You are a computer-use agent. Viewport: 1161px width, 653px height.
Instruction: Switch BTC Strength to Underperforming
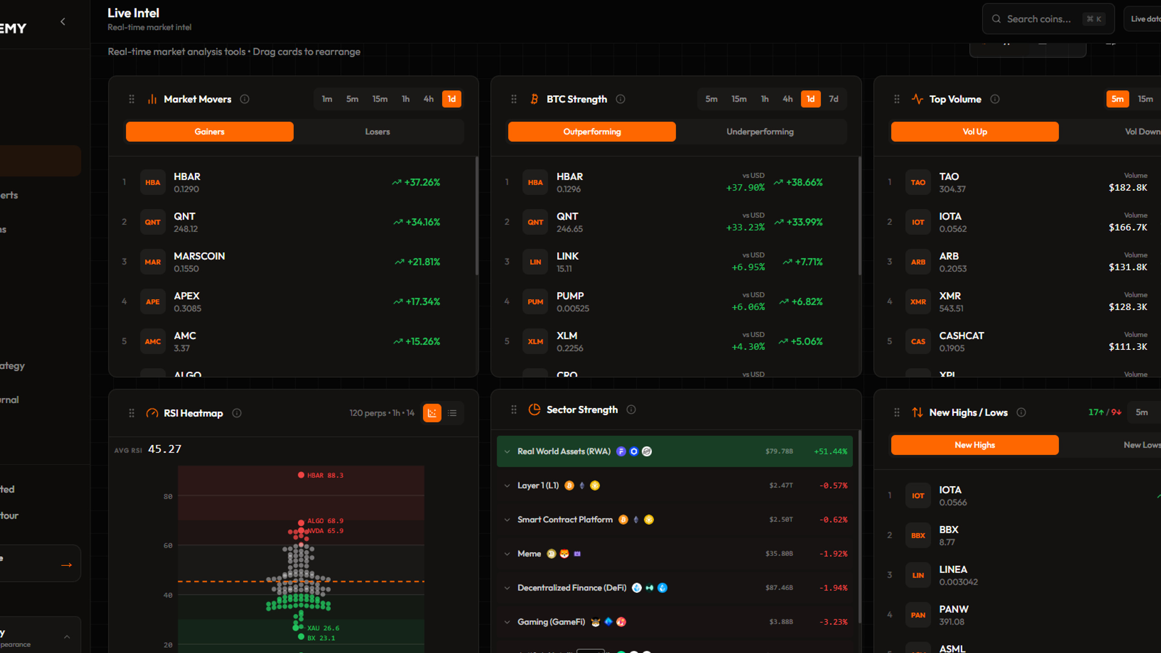pos(760,132)
